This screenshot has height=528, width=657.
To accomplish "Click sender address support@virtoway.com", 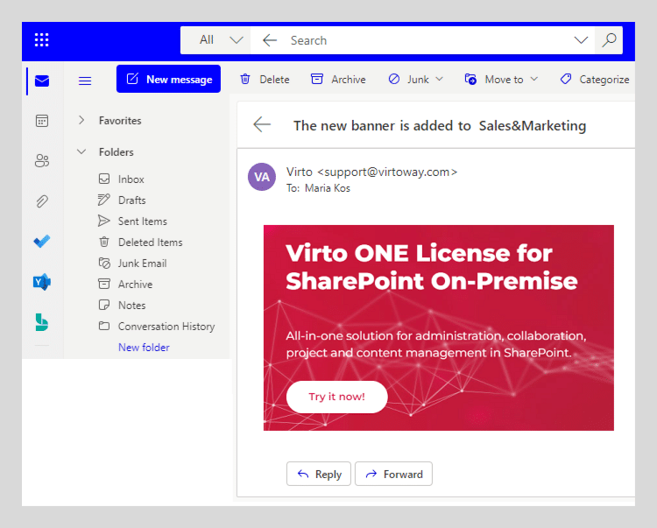I will point(387,172).
